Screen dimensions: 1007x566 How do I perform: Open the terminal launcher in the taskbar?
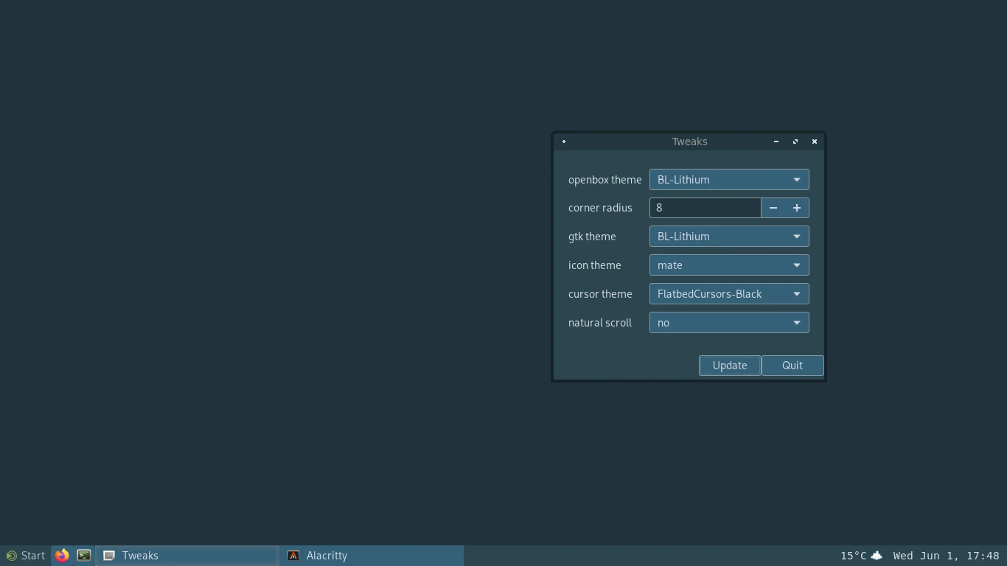pos(84,556)
